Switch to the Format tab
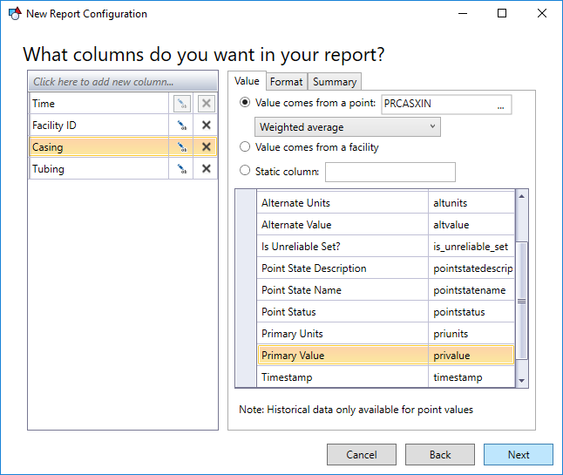This screenshot has height=475, width=563. point(286,82)
